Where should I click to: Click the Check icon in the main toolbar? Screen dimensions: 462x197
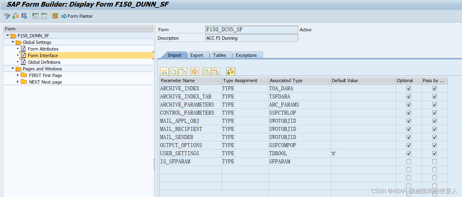click(15, 16)
